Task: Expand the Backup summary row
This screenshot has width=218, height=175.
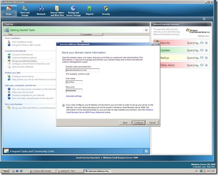Action: click(x=206, y=58)
